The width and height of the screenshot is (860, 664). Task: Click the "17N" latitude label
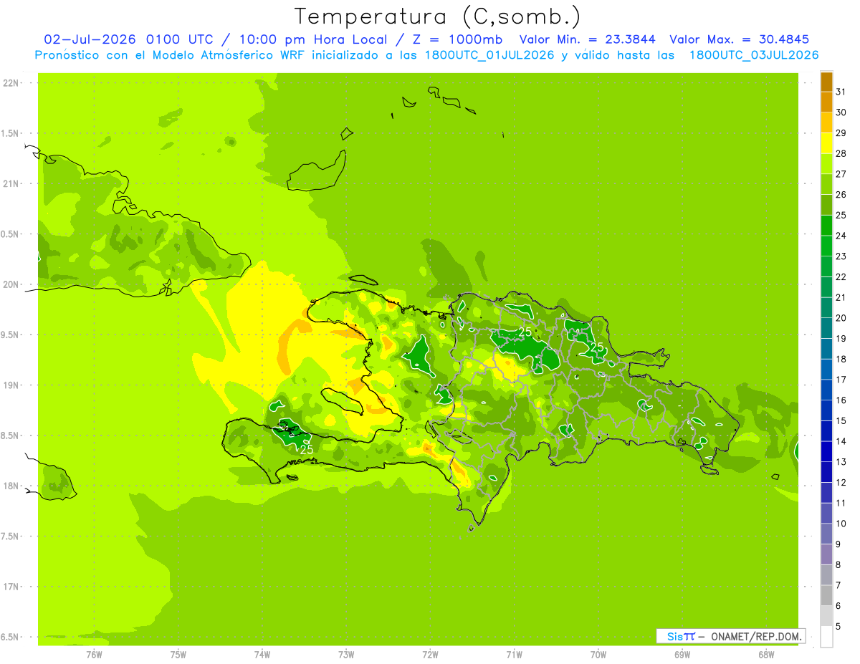pyautogui.click(x=11, y=587)
